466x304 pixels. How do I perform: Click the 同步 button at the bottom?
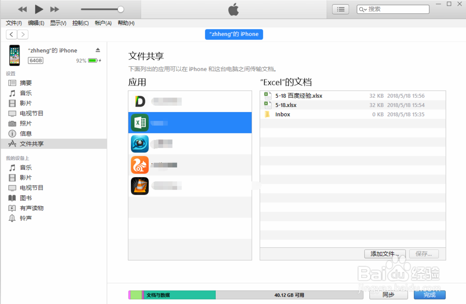pyautogui.click(x=388, y=295)
